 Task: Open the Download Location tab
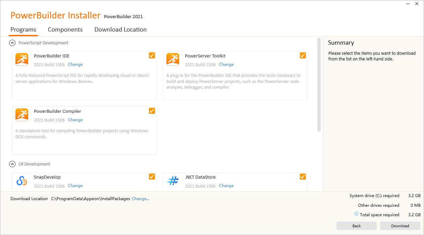(x=120, y=30)
